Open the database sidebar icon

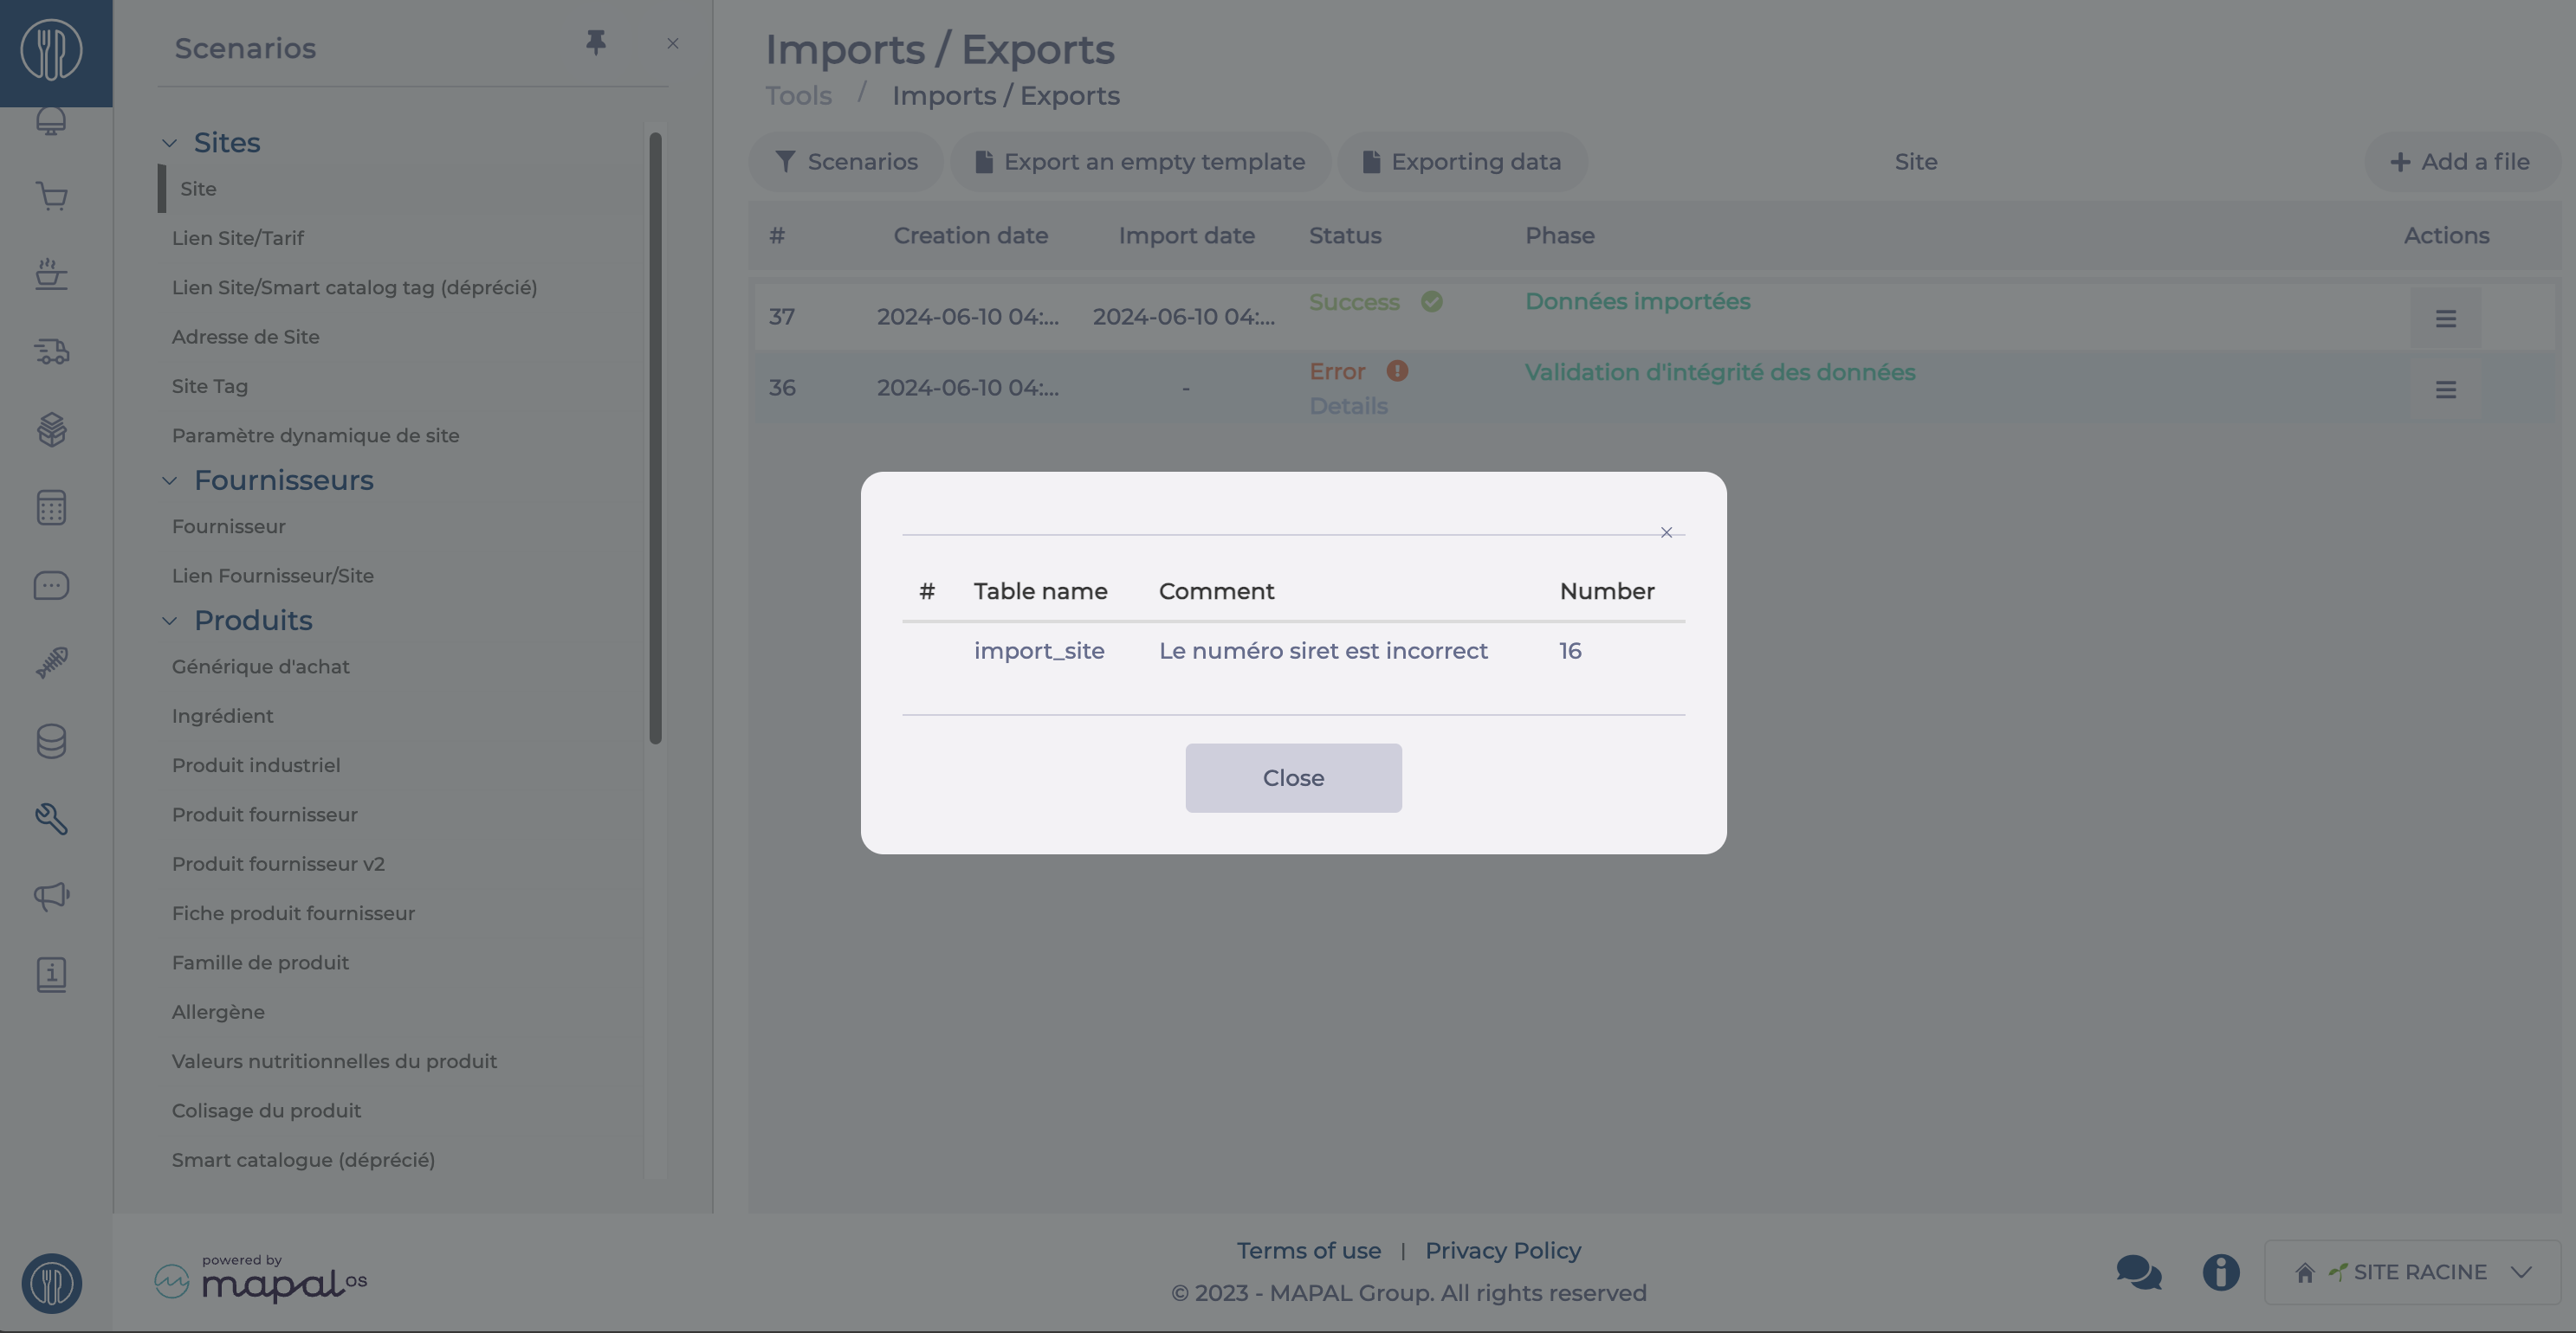pyautogui.click(x=51, y=740)
